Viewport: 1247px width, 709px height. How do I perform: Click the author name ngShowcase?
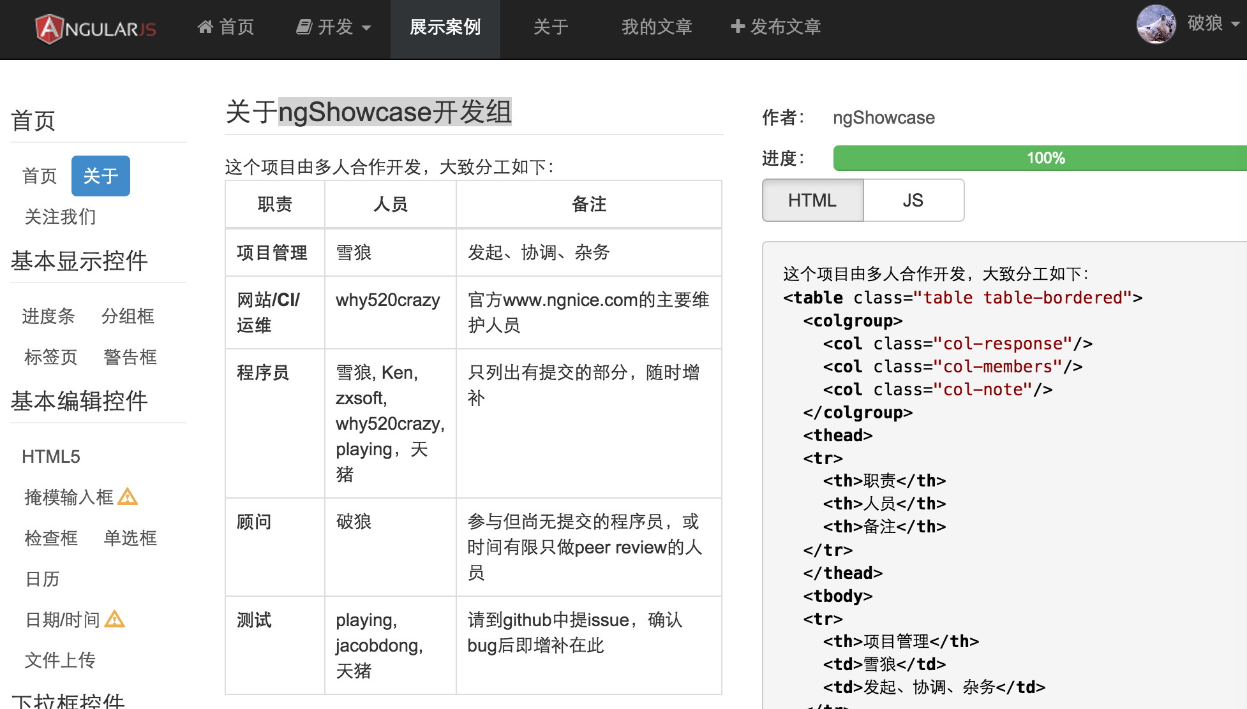(x=884, y=118)
